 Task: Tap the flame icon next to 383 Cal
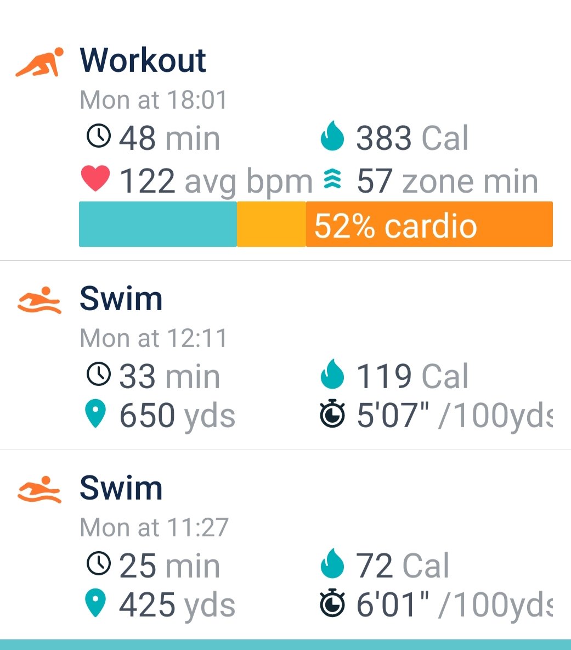(332, 137)
